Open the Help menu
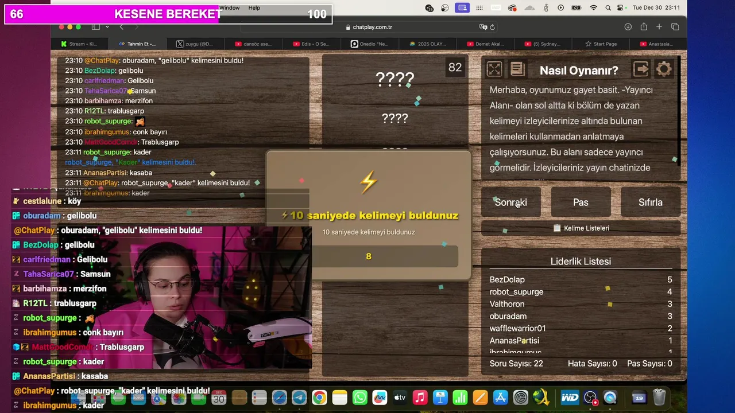 point(254,7)
